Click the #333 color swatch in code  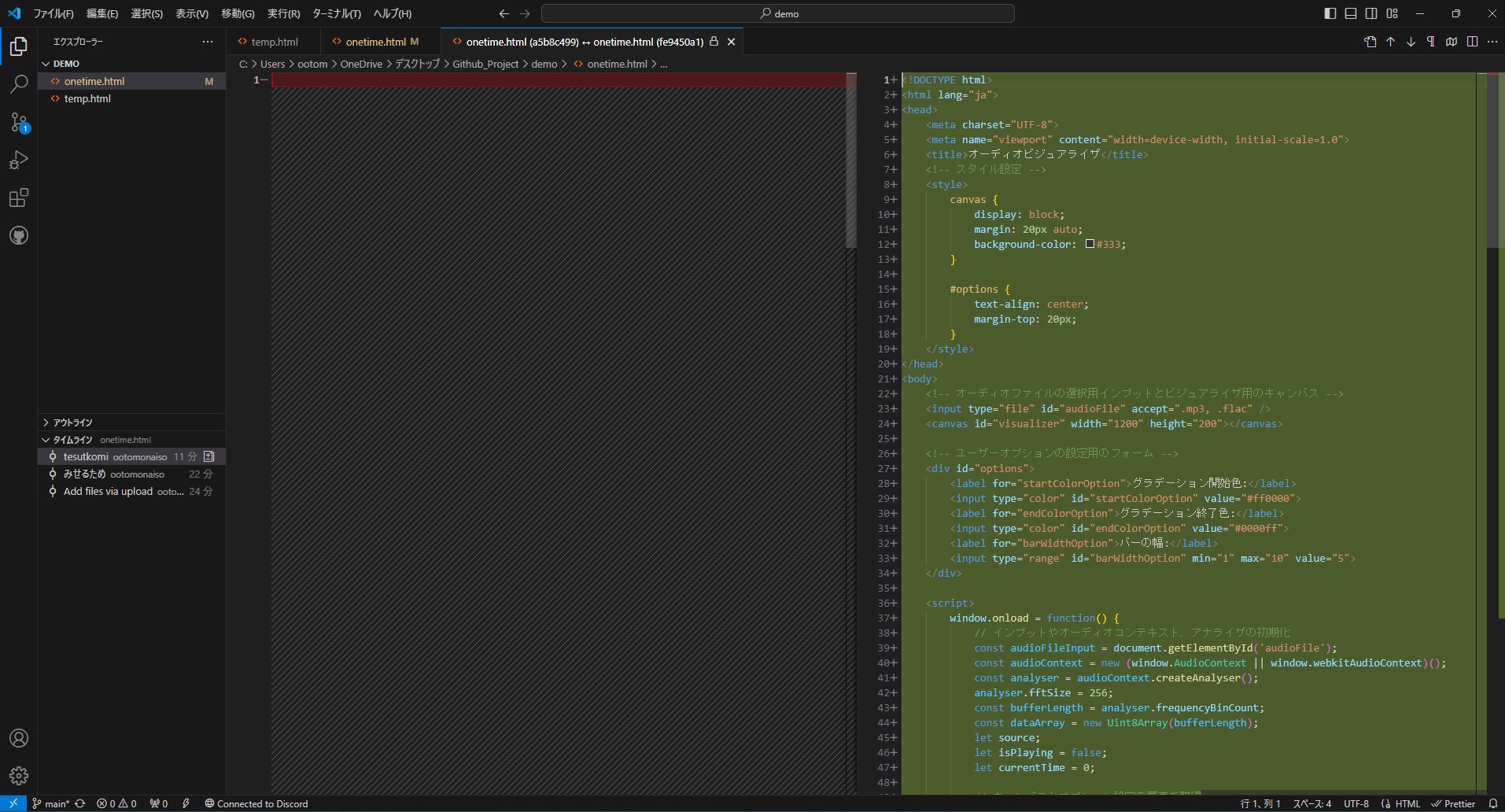[1090, 244]
